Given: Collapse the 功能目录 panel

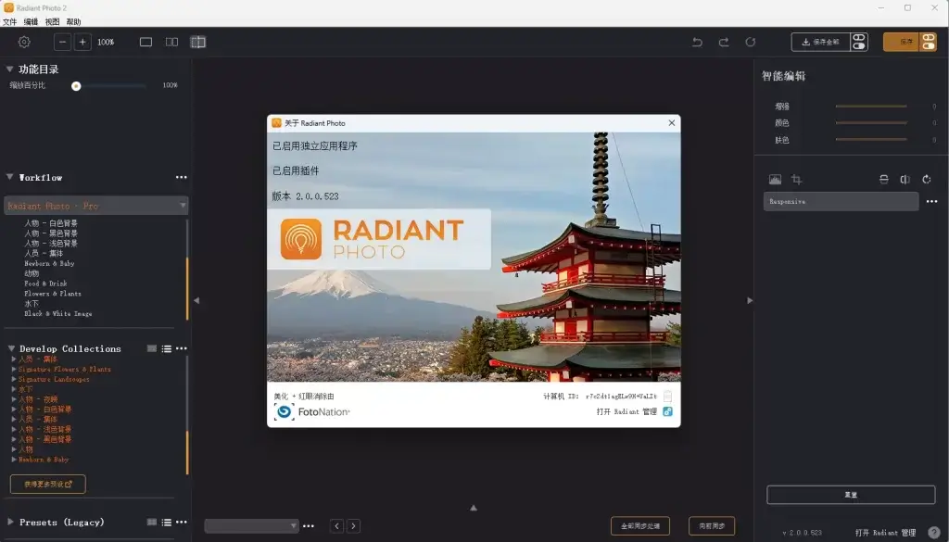Looking at the screenshot, I should coord(10,67).
